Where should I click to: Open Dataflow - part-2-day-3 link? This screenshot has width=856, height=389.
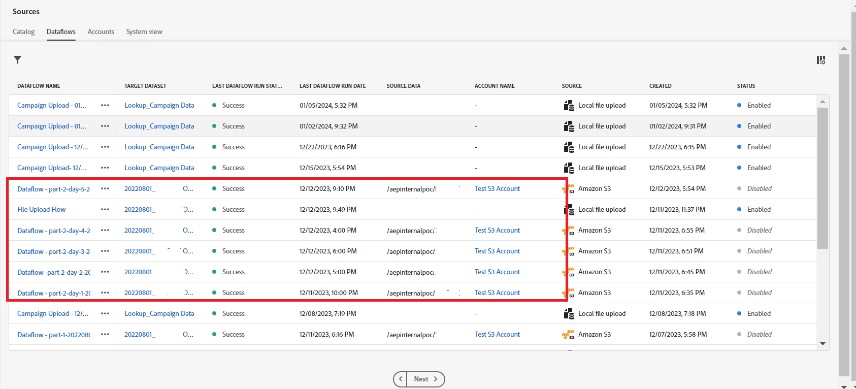pyautogui.click(x=54, y=251)
